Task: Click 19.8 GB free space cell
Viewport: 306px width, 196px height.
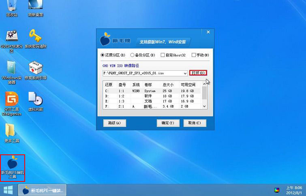Action: [187, 91]
